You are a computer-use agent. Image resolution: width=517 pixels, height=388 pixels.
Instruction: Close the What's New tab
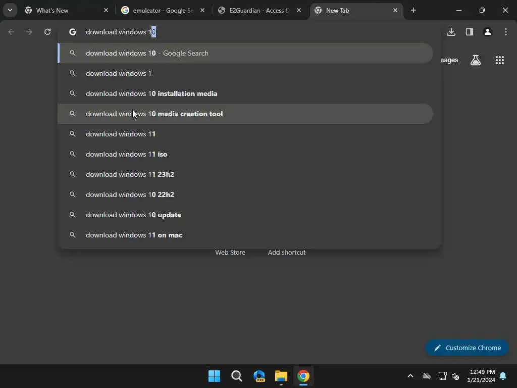[106, 10]
